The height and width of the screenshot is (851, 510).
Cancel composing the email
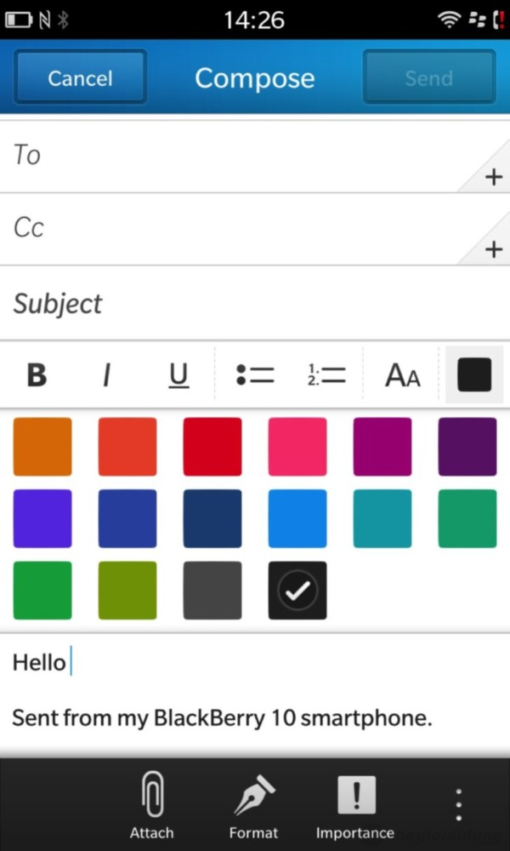pyautogui.click(x=80, y=78)
